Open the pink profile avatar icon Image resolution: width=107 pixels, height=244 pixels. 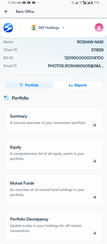click(99, 28)
